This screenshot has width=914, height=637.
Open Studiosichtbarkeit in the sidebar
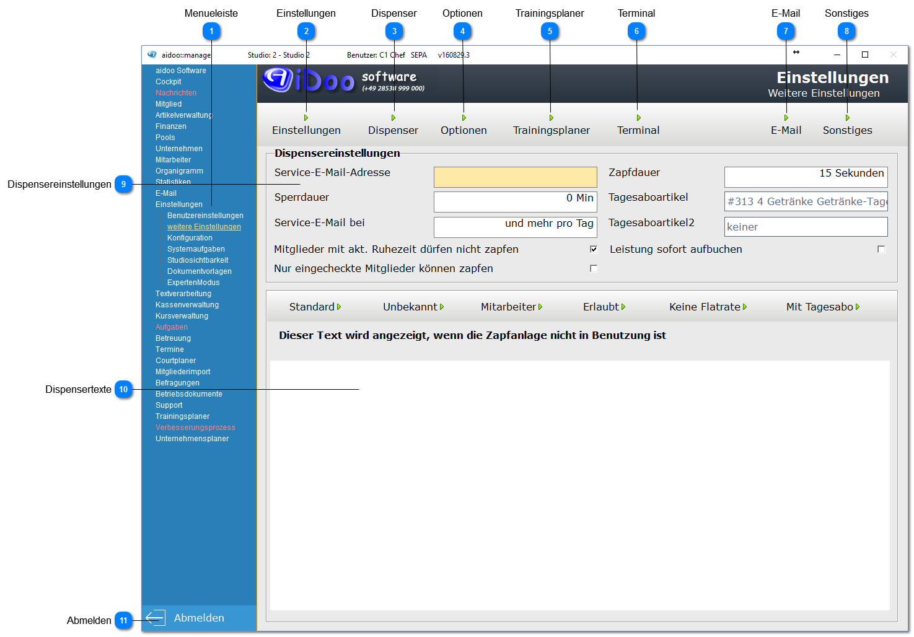198,260
